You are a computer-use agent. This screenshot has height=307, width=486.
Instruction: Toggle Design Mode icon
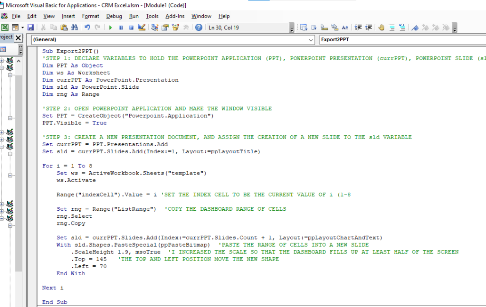coord(142,28)
